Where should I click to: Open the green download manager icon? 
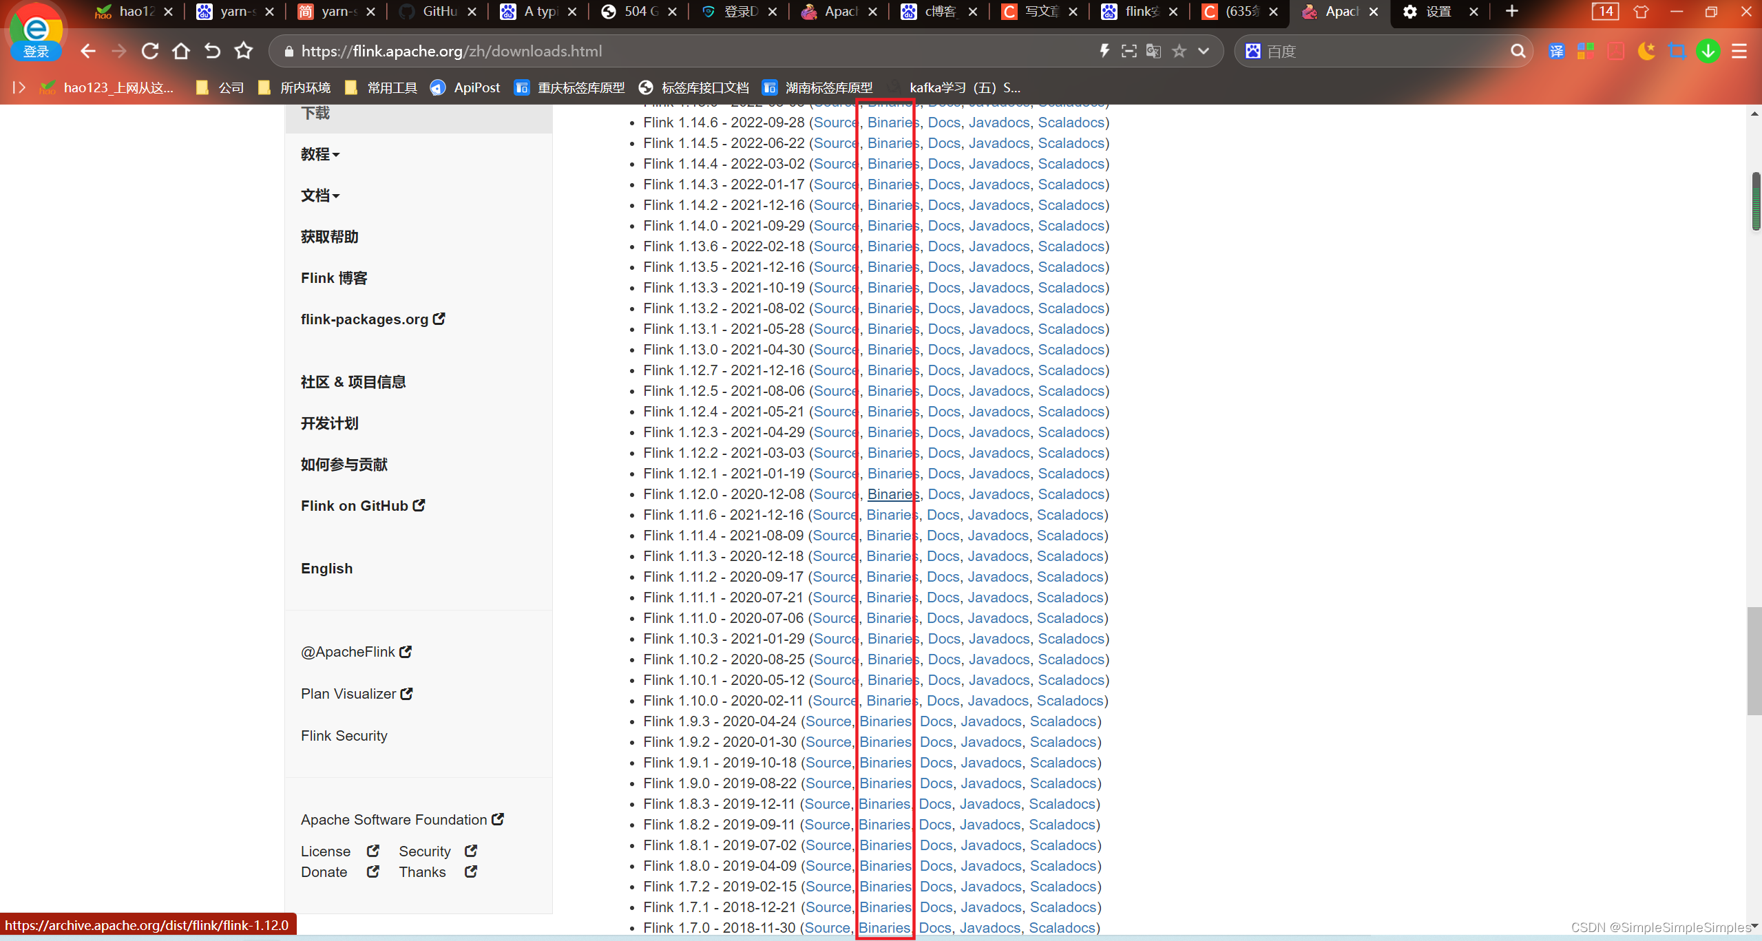coord(1708,51)
